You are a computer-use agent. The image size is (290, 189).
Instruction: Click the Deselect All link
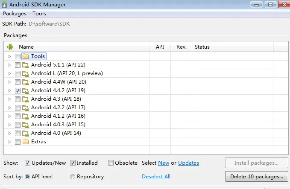click(156, 177)
